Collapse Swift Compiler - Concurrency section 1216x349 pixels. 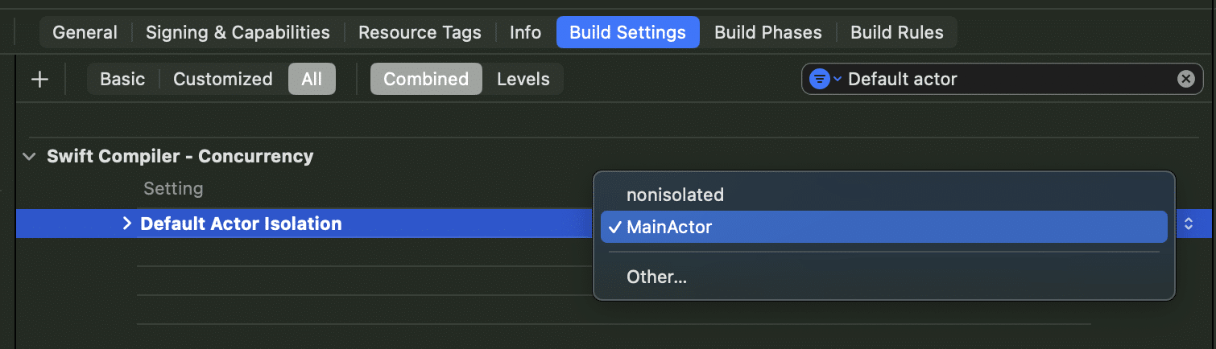pos(30,156)
